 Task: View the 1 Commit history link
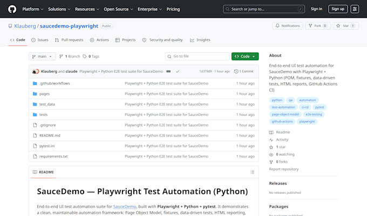pyautogui.click(x=243, y=72)
